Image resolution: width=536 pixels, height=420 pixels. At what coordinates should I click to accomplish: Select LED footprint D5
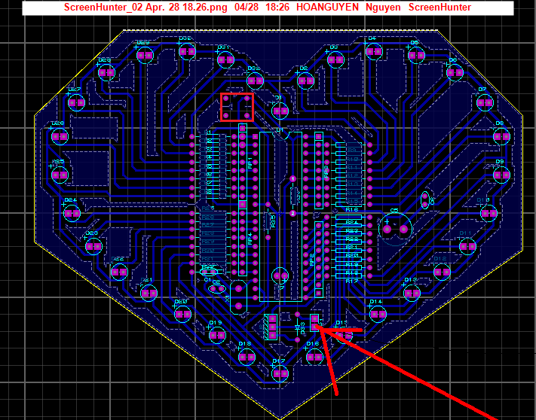tap(416, 55)
